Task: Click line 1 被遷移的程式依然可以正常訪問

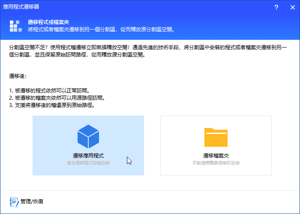Action: (49, 91)
